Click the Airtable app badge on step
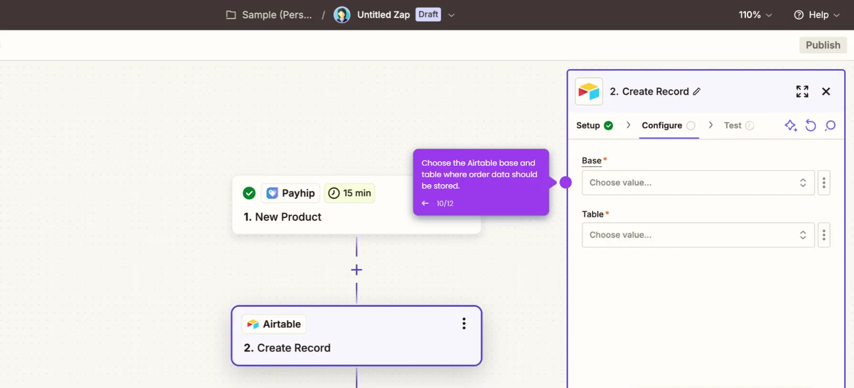Viewport: 854px width, 388px height. 274,324
